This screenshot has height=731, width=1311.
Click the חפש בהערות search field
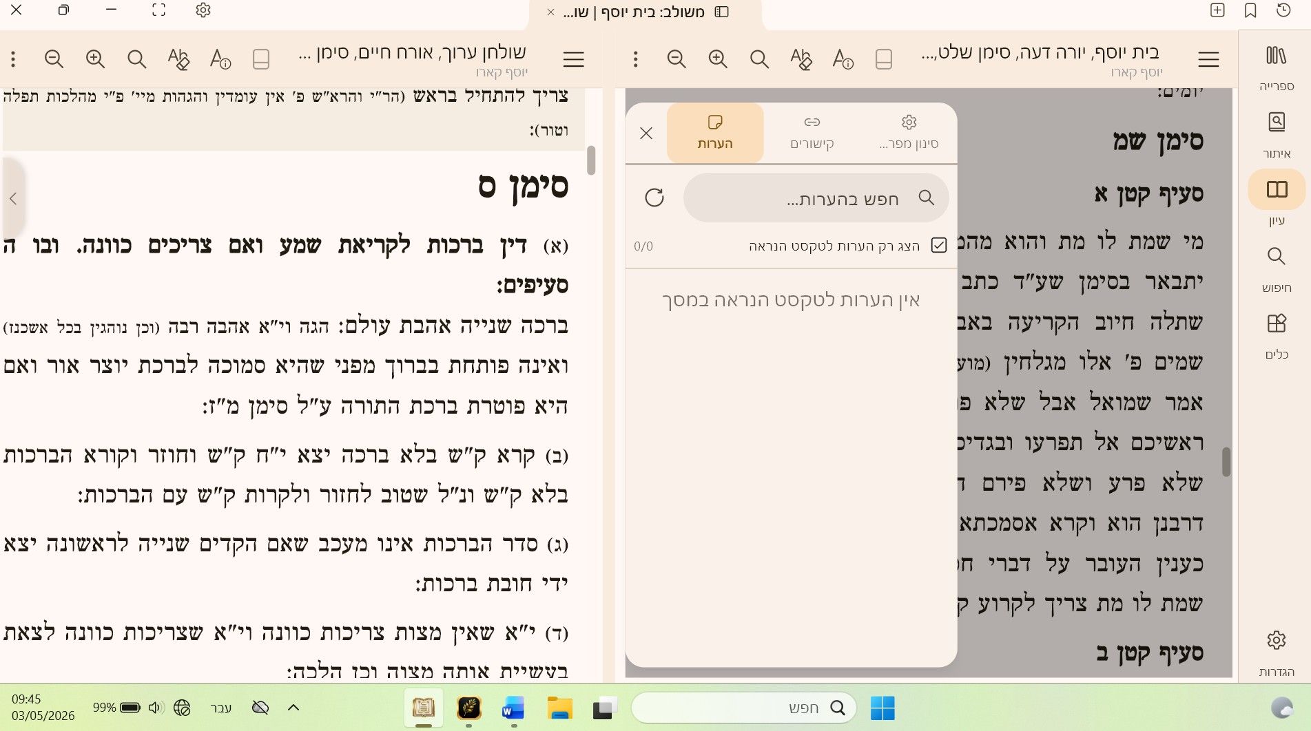pos(816,198)
